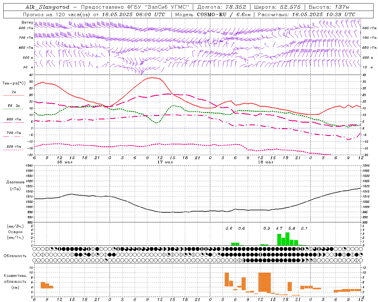Screen dimensions: 378x302
Task: Select the 850 гПа temperature legend entry
Action: tap(14, 119)
